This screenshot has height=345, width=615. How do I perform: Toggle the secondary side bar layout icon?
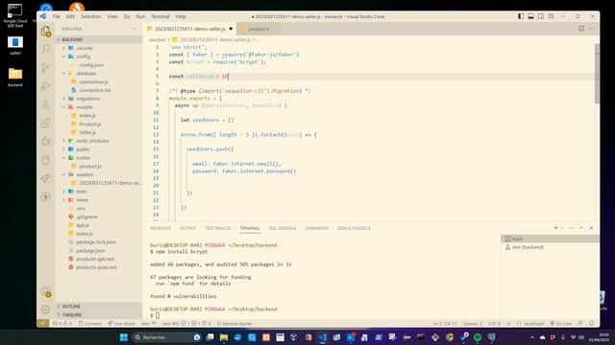(x=541, y=16)
